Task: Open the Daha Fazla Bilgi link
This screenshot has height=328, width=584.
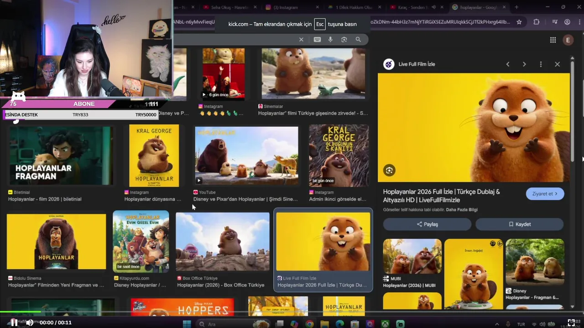Action: [x=462, y=210]
